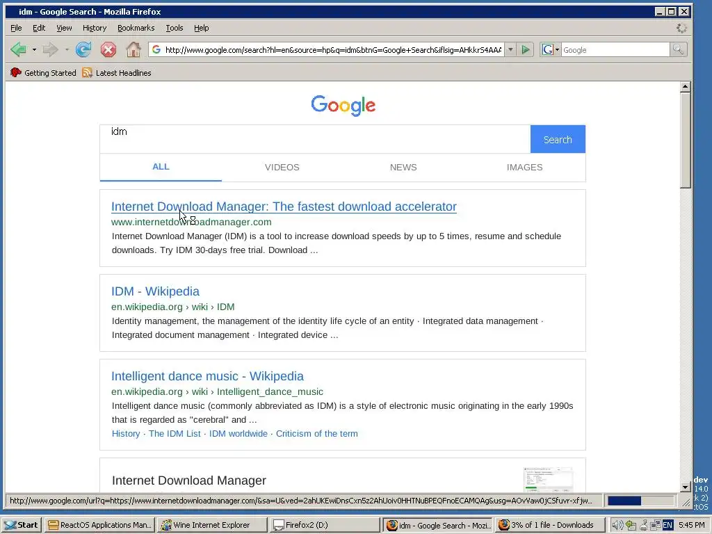The width and height of the screenshot is (712, 534).
Task: Click the EN language indicator in the tray
Action: (x=667, y=526)
